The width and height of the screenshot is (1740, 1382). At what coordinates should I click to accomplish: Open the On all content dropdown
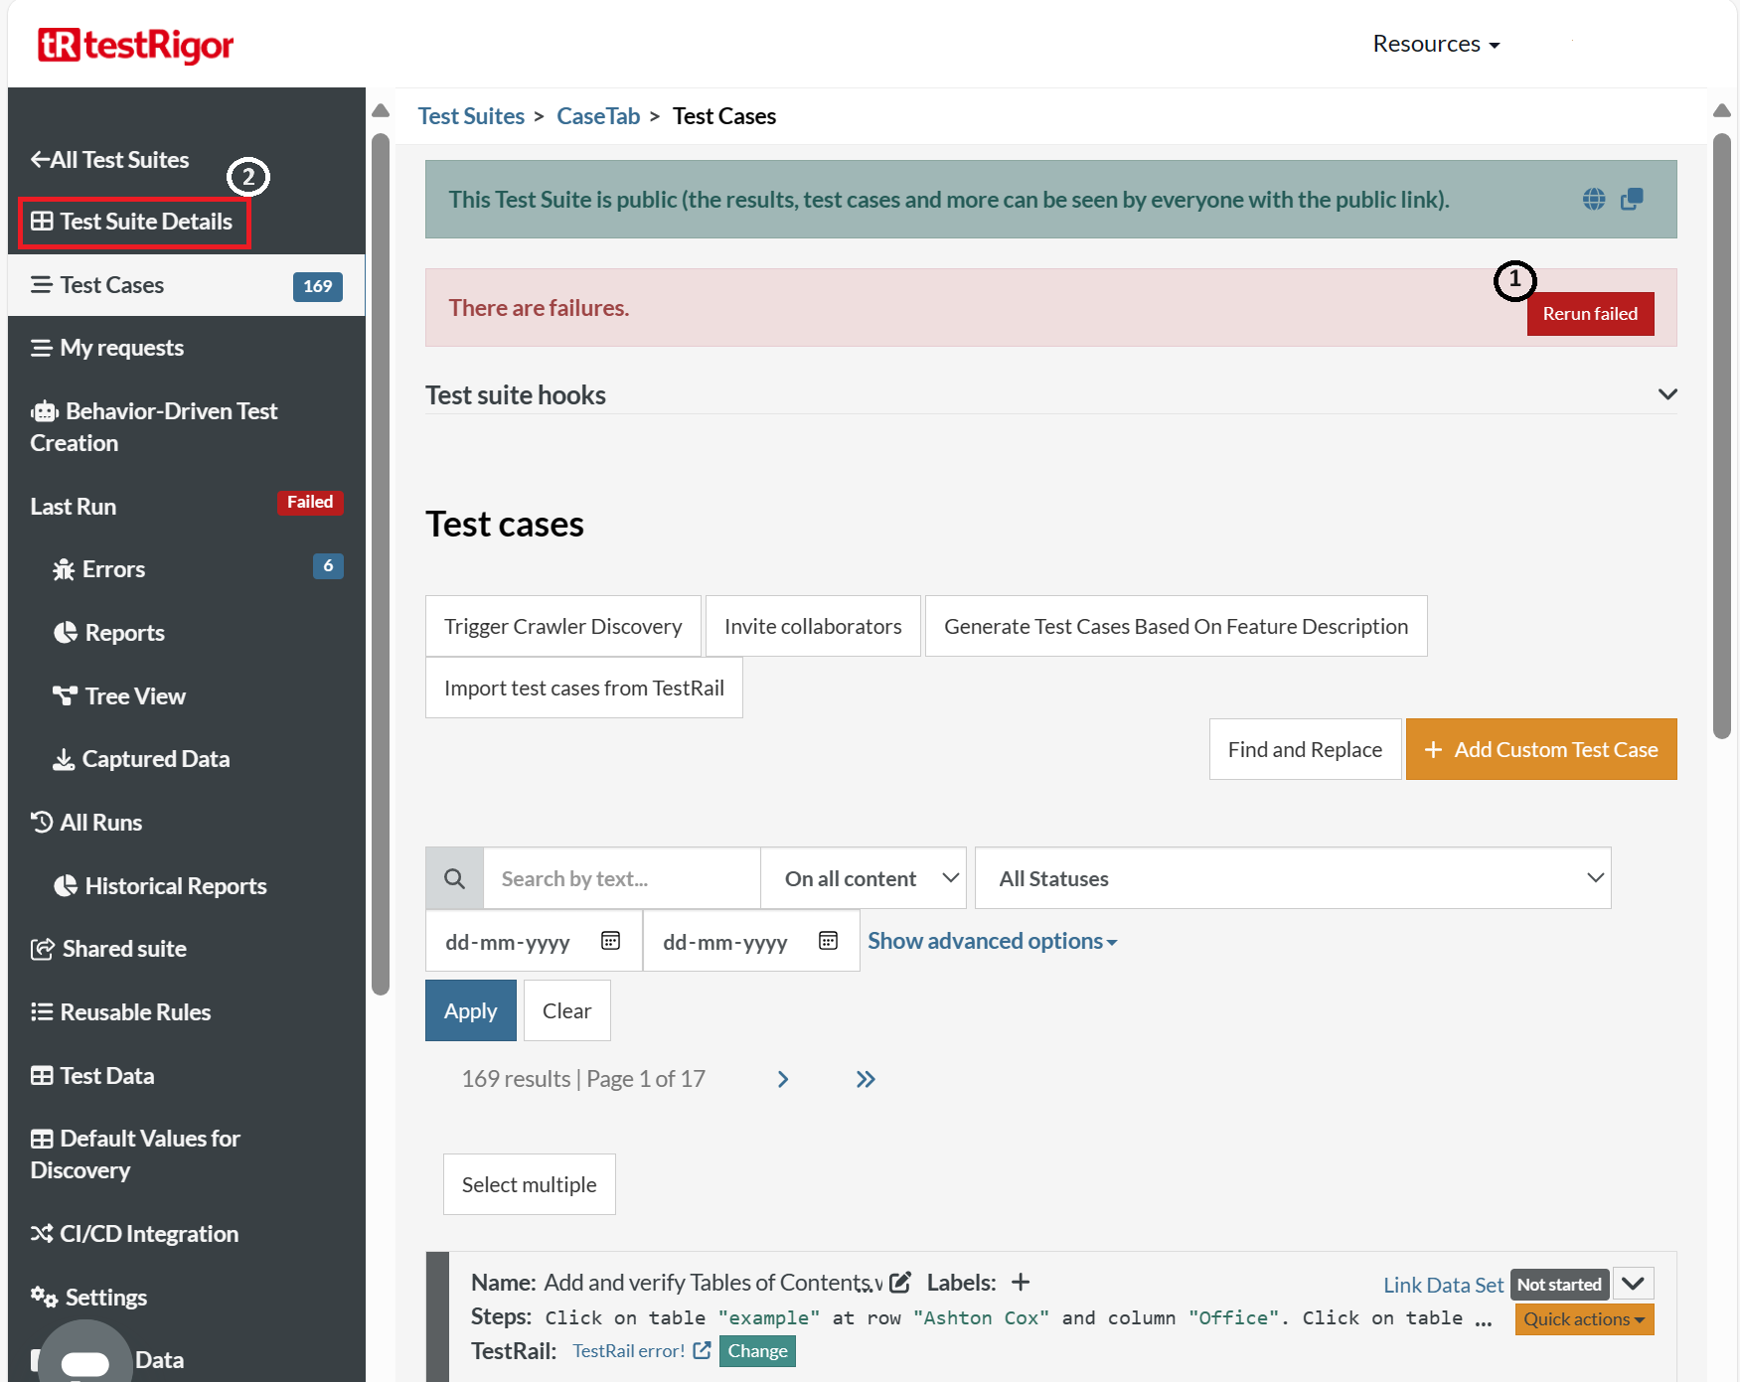click(863, 878)
